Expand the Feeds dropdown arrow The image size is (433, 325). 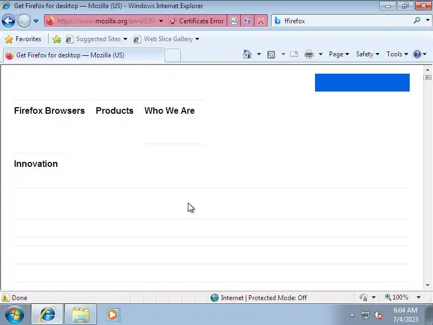click(x=283, y=54)
